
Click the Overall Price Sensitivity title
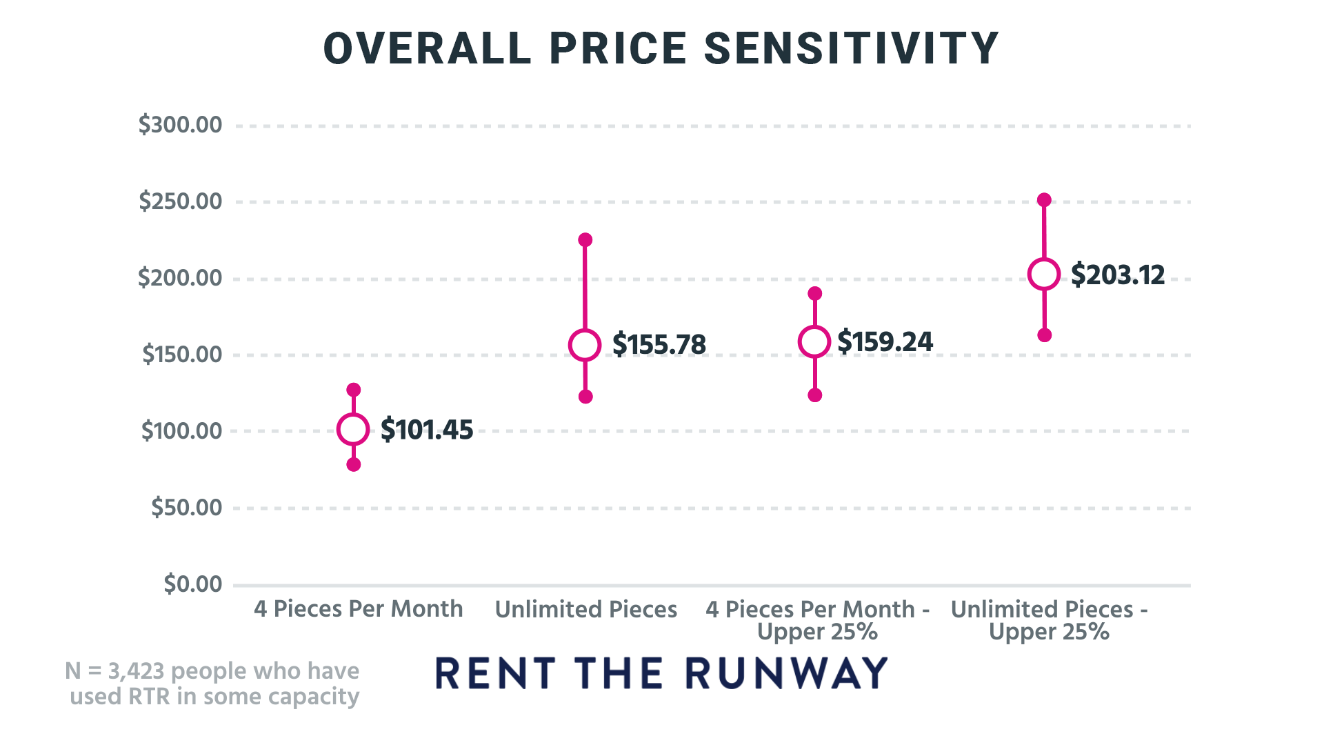(662, 49)
